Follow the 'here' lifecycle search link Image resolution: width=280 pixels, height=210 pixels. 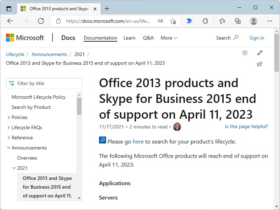(x=138, y=142)
